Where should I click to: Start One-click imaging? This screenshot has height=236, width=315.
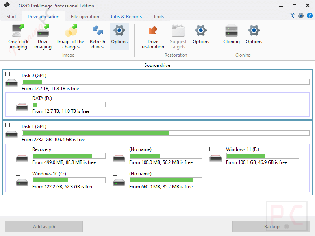[x=18, y=37]
